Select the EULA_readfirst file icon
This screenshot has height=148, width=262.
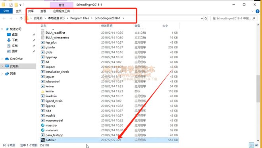pyautogui.click(x=43, y=33)
